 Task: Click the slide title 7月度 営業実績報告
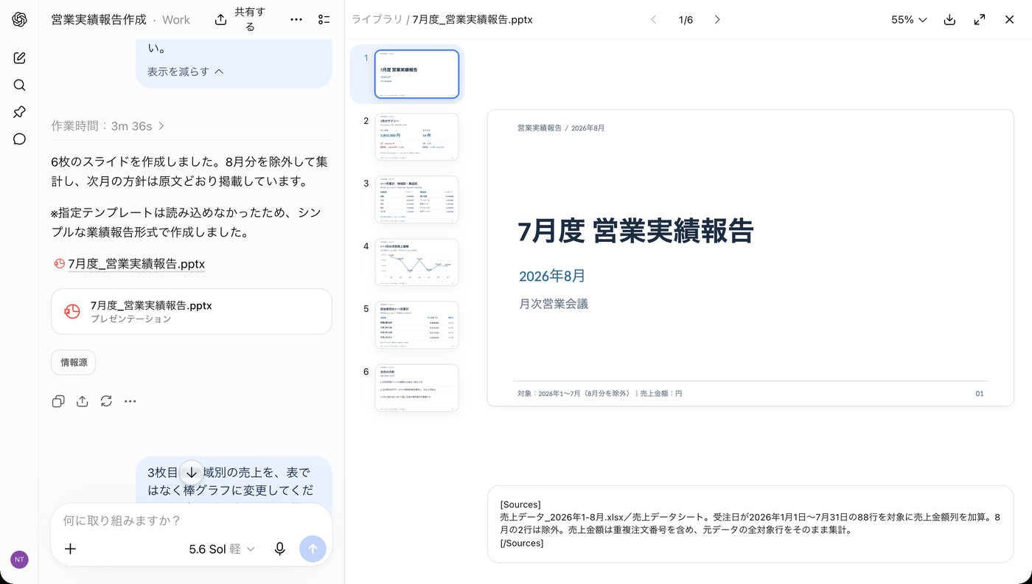pos(635,231)
